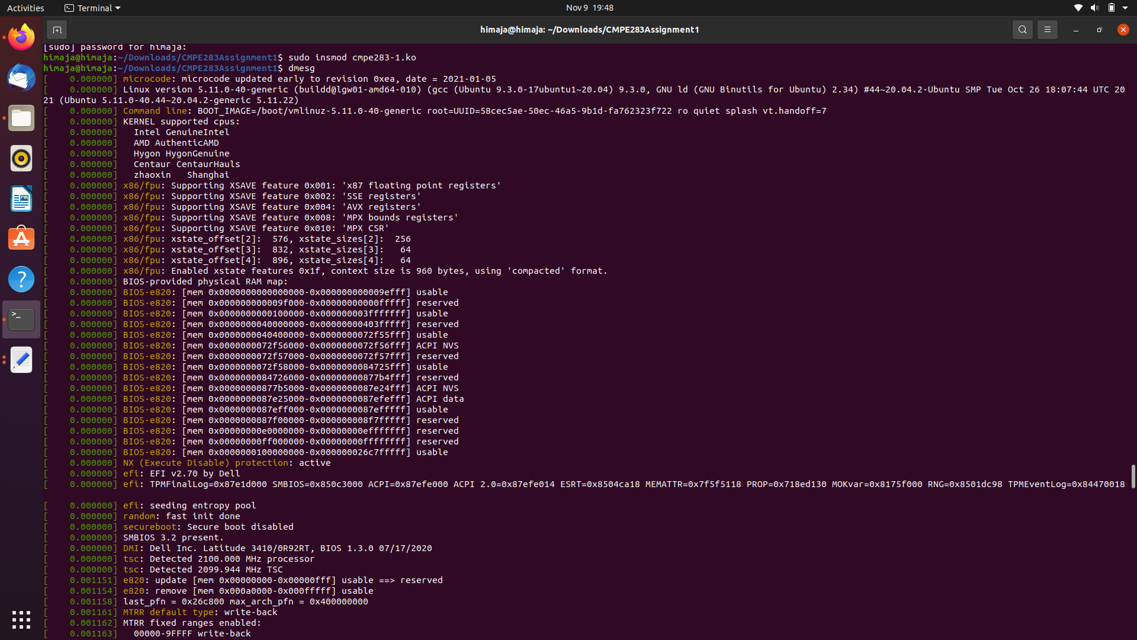Close the terminal window
Image resolution: width=1137 pixels, height=640 pixels.
(x=1123, y=30)
